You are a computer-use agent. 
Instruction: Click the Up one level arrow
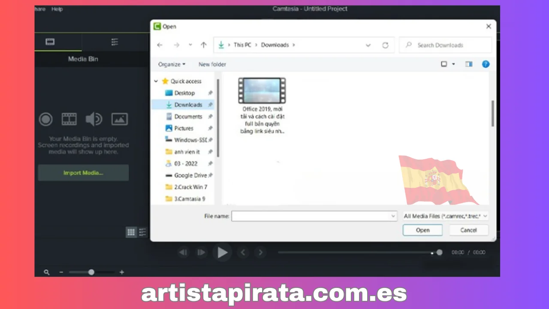[204, 45]
